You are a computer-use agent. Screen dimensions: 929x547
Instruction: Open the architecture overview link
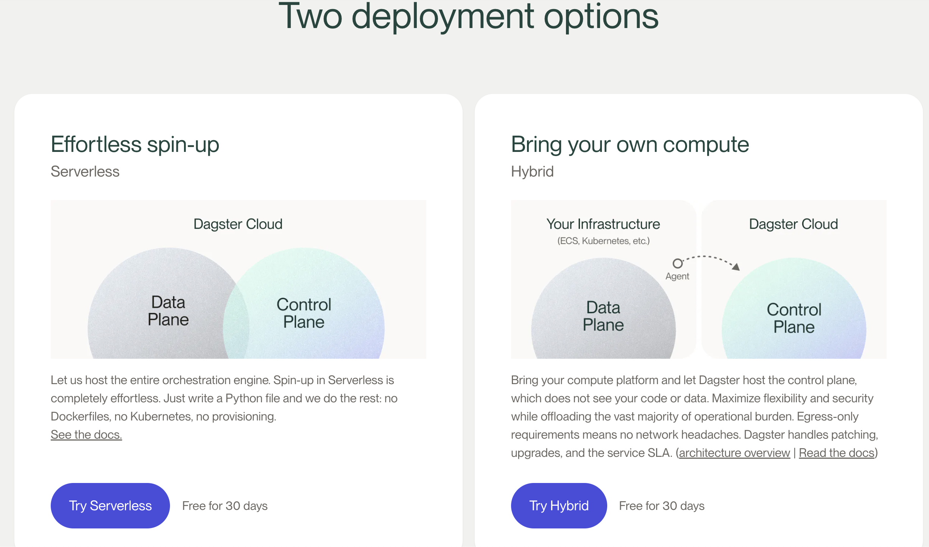pos(734,453)
